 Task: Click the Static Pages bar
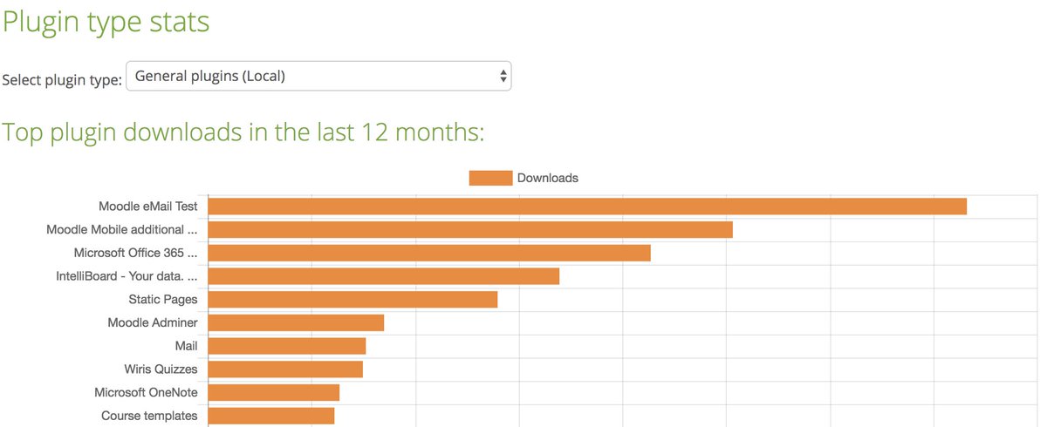pos(352,300)
